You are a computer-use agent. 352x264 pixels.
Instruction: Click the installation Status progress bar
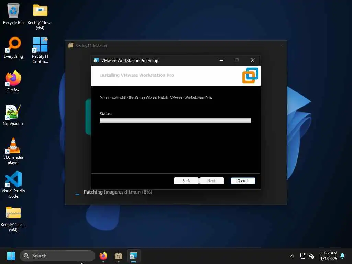[176, 121]
